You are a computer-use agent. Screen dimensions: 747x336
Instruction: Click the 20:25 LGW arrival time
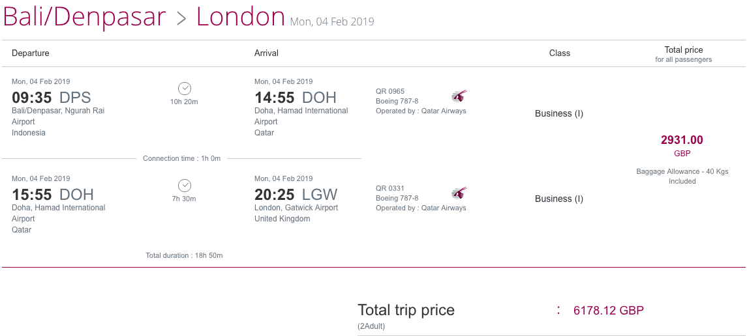(296, 195)
